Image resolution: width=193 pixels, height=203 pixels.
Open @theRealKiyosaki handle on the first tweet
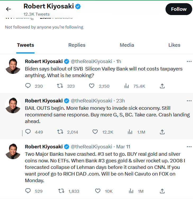point(91,61)
